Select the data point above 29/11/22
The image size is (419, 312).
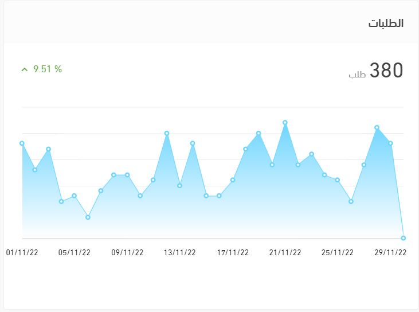pos(390,143)
